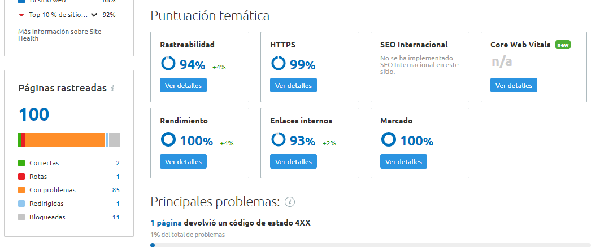Click the Rendimiento 100% donut chart icon
The image size is (600, 247).
[x=168, y=139]
